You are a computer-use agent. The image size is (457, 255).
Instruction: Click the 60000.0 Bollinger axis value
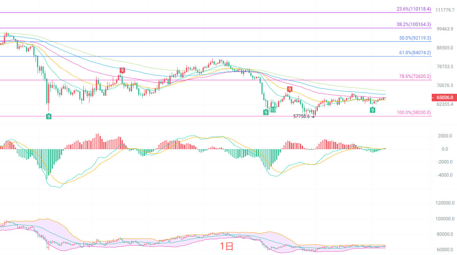[445, 250]
